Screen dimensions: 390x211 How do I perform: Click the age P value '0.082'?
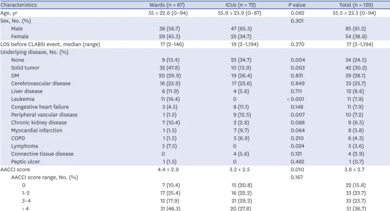[x=298, y=13]
